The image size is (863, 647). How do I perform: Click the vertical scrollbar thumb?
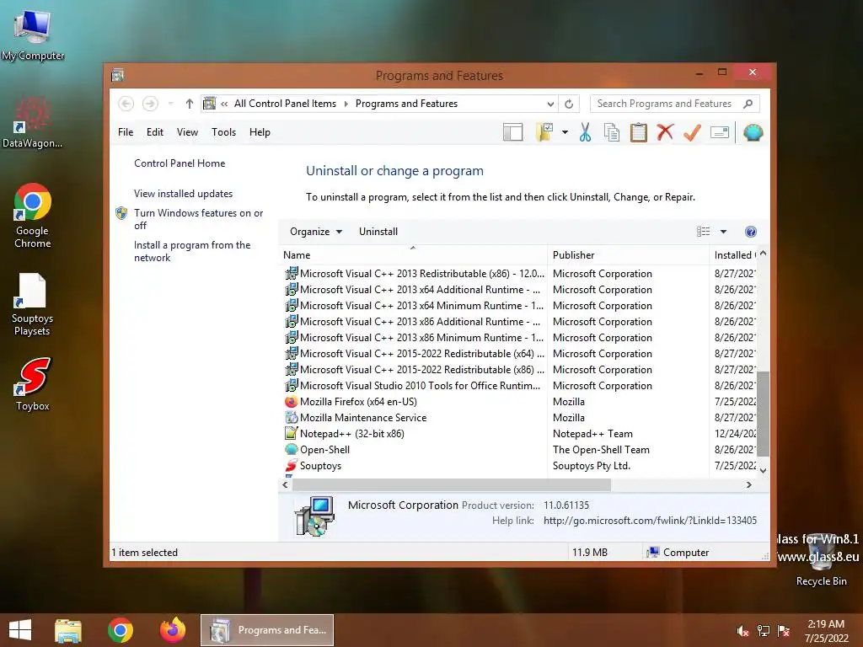pyautogui.click(x=763, y=414)
